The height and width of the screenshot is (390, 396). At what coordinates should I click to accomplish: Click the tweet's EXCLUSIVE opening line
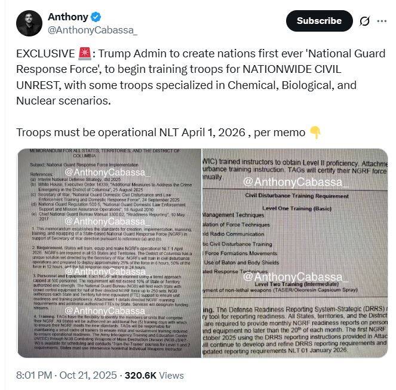coord(179,54)
